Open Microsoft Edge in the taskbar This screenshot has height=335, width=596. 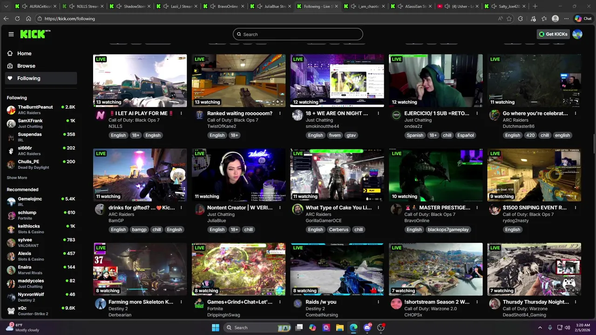pos(353,328)
